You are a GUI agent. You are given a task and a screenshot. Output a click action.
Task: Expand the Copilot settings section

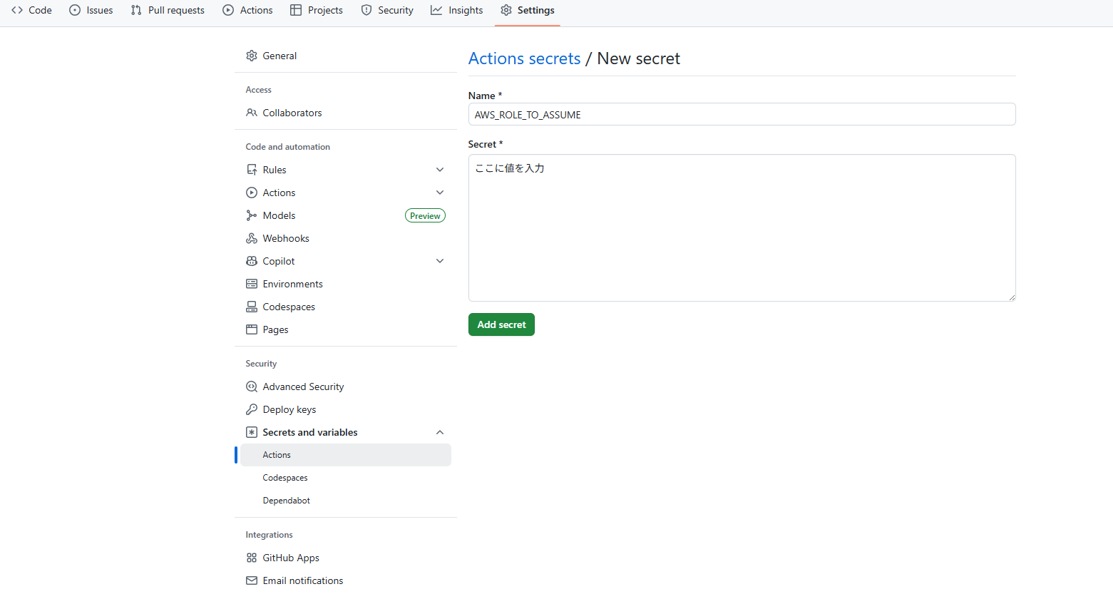pyautogui.click(x=440, y=260)
